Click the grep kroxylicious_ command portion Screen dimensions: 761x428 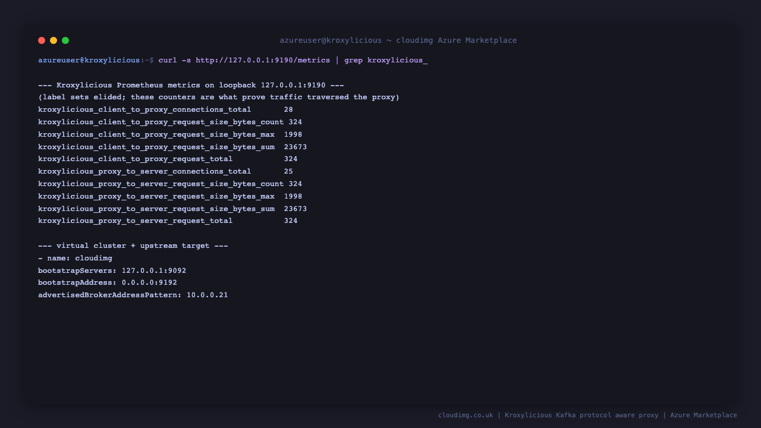tap(385, 60)
